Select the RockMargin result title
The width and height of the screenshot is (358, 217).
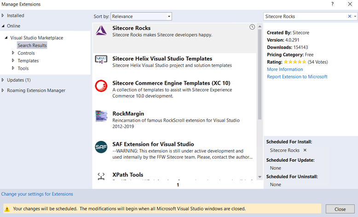click(128, 113)
